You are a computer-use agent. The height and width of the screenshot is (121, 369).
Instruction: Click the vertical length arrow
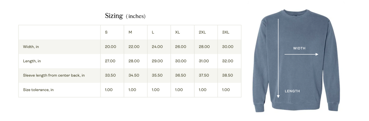click(278, 59)
